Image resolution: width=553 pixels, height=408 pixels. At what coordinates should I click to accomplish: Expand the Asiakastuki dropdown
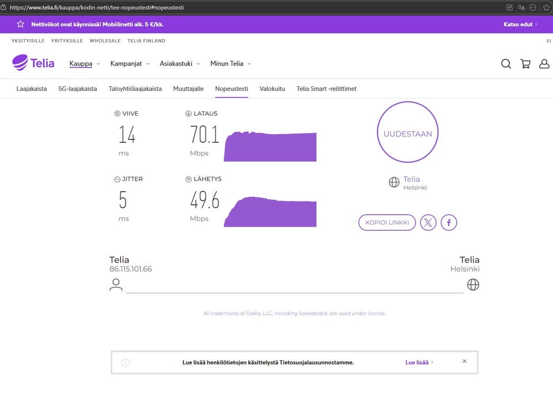point(180,64)
